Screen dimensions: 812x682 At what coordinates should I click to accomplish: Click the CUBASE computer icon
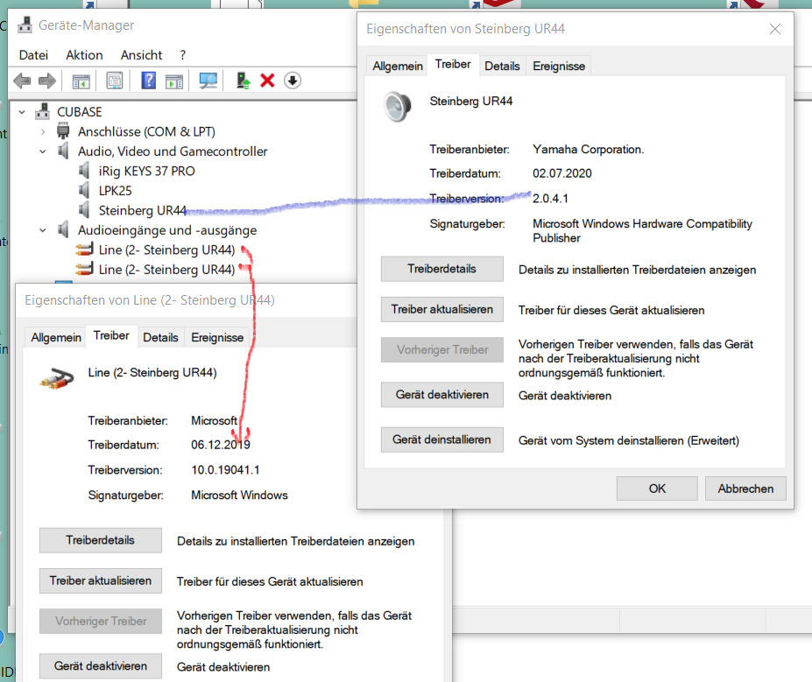(42, 112)
